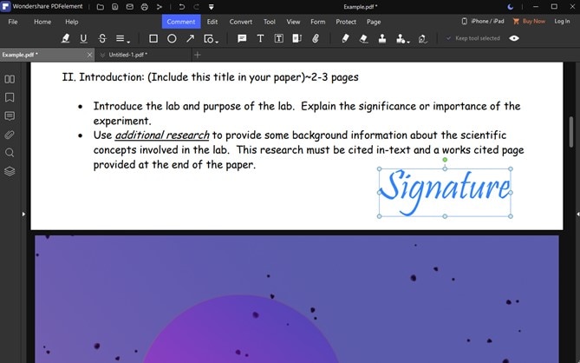580x363 pixels.
Task: Select the Text Box tool
Action: click(x=279, y=38)
